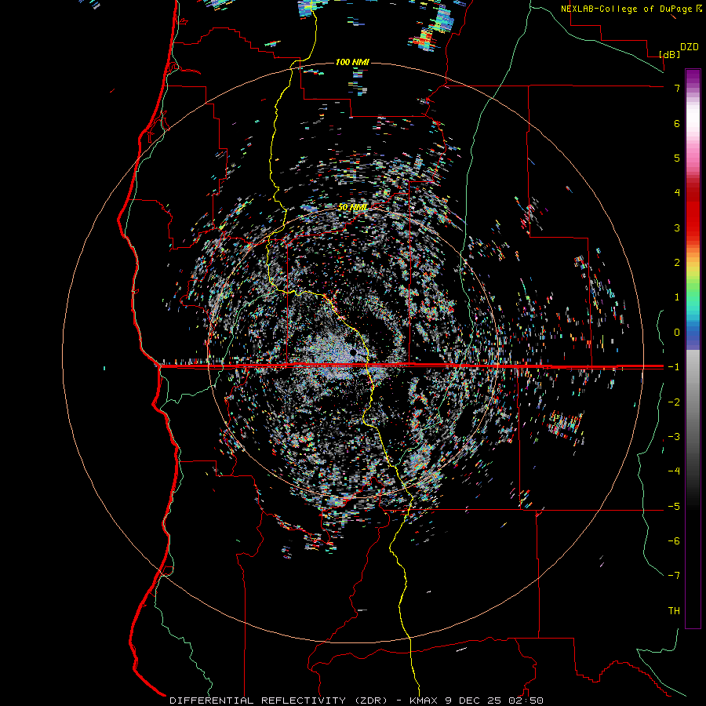The width and height of the screenshot is (706, 706).
Task: Click the -3 value on color scale
Action: point(674,437)
